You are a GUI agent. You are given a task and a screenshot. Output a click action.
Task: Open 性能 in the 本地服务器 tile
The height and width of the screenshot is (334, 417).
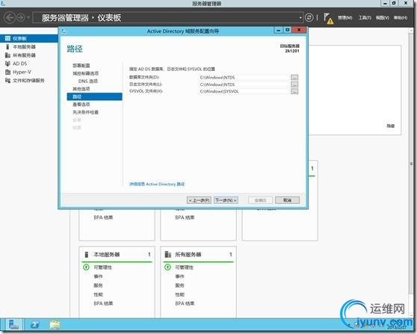[x=98, y=294]
